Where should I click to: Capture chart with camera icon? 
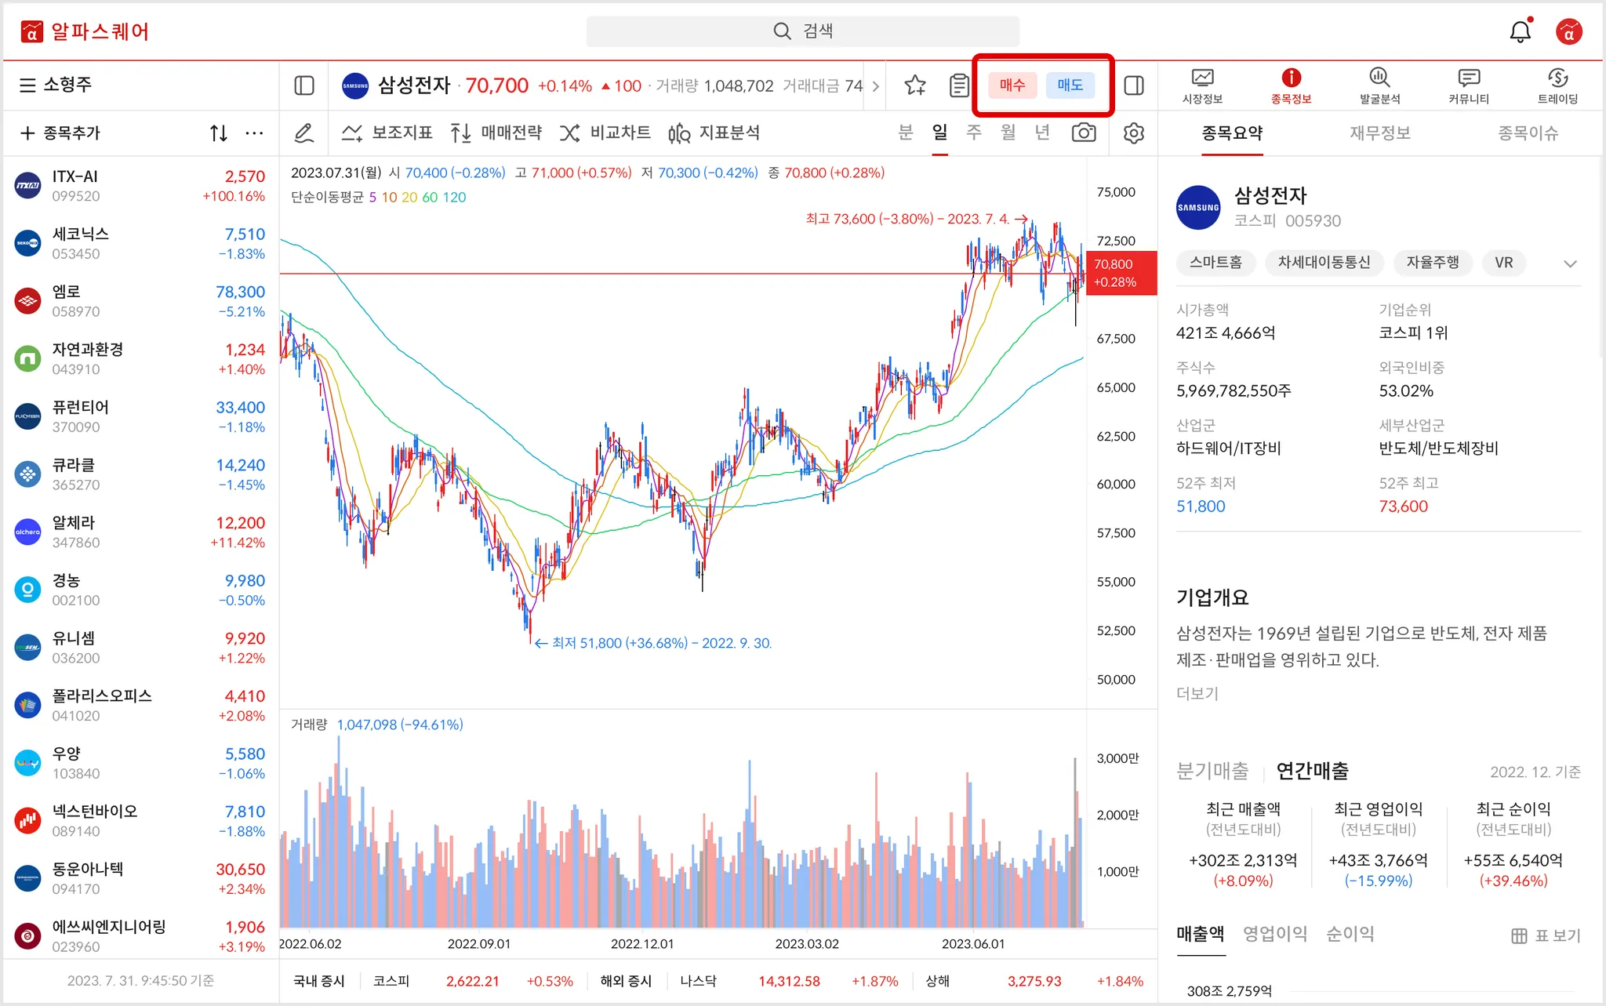(x=1084, y=133)
